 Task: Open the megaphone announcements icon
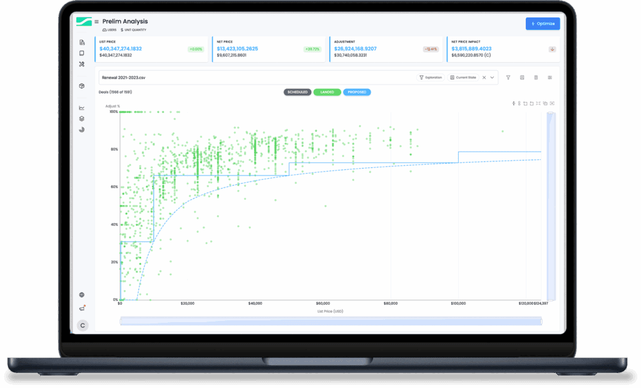tap(81, 308)
